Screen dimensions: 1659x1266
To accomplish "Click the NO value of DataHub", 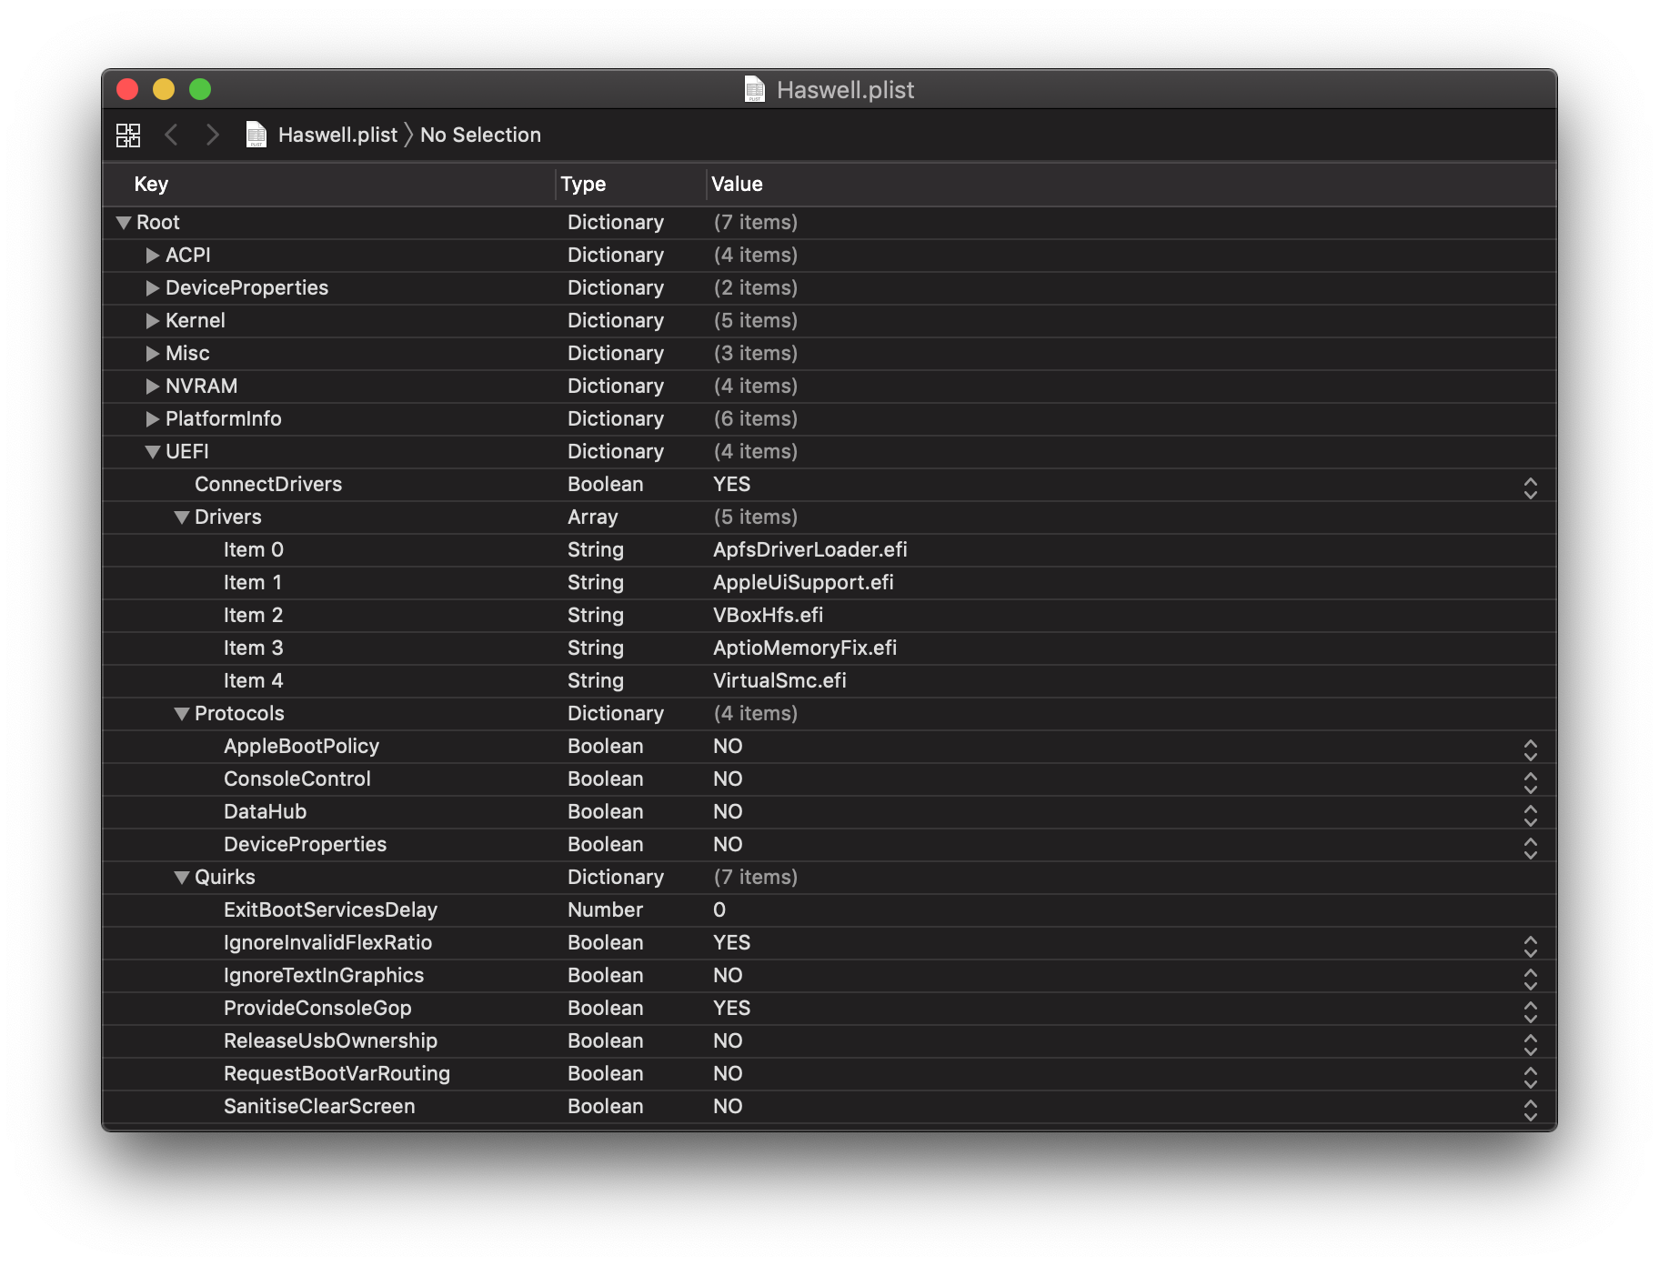I will pyautogui.click(x=728, y=812).
